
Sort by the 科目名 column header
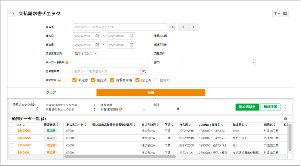tap(270, 125)
